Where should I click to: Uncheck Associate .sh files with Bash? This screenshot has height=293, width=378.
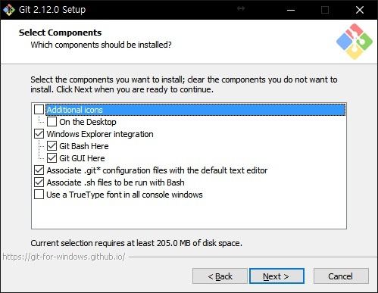click(x=39, y=182)
